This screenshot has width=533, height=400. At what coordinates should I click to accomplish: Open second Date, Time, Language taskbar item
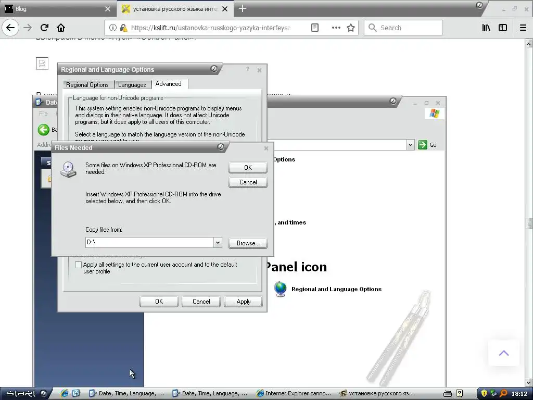[210, 393]
